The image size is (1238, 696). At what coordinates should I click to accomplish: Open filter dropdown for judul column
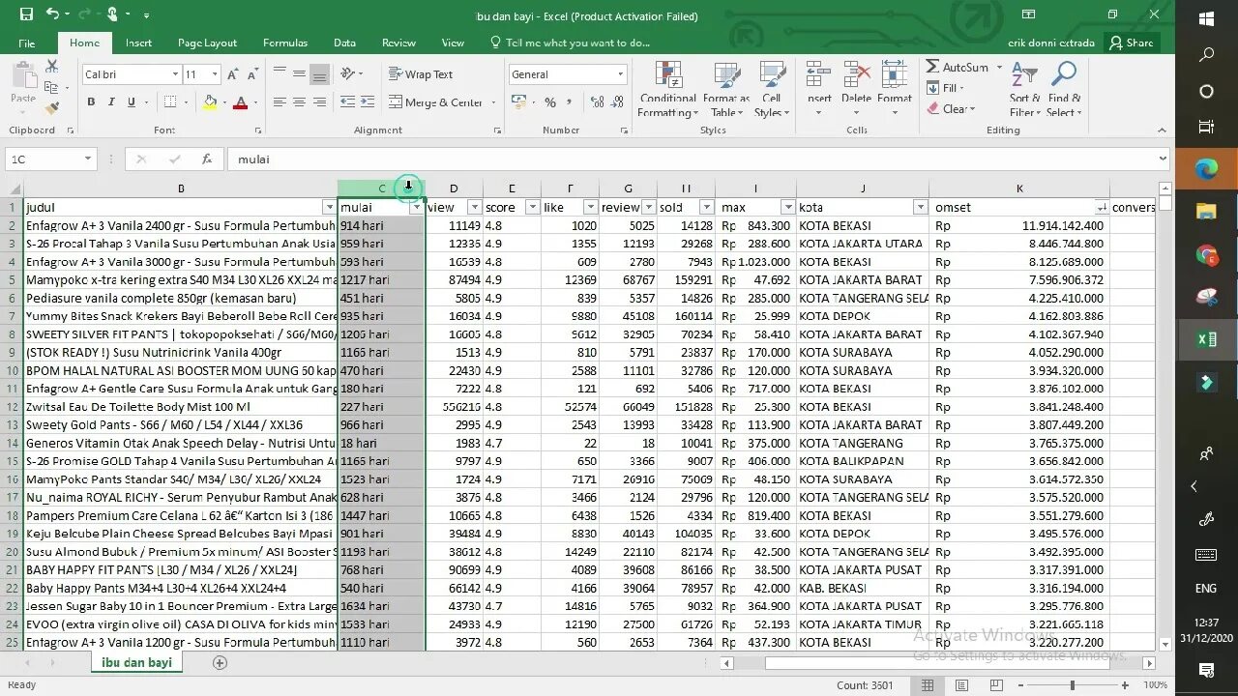click(329, 208)
